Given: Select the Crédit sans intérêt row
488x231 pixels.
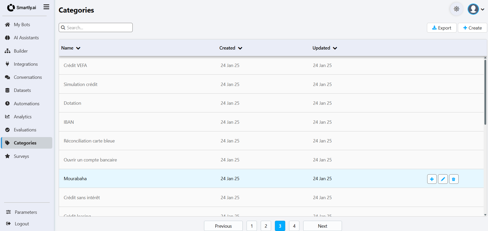Looking at the screenshot, I should click(271, 197).
